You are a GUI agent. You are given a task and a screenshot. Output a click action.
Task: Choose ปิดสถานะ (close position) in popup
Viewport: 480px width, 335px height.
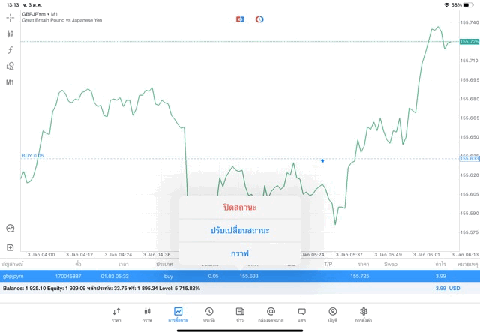tap(239, 207)
